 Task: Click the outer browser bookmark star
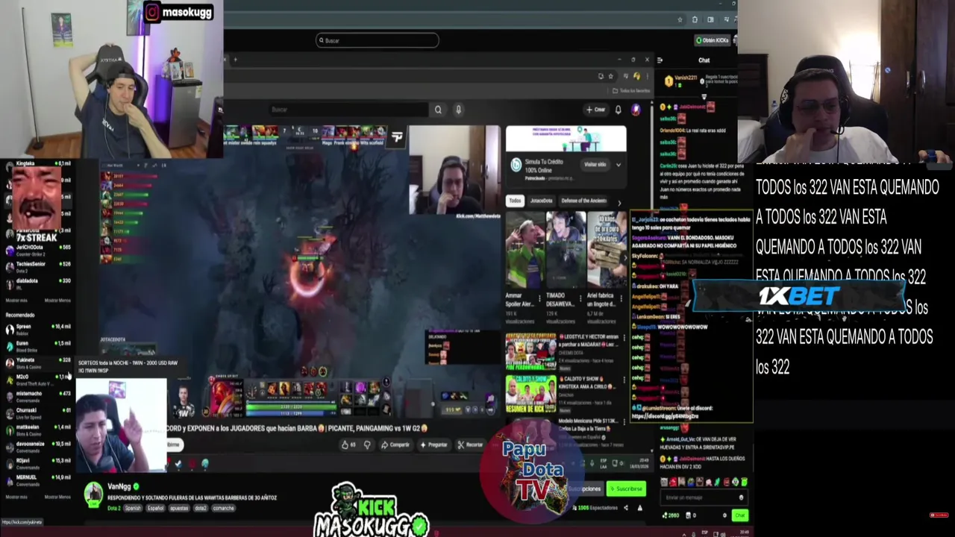(680, 19)
